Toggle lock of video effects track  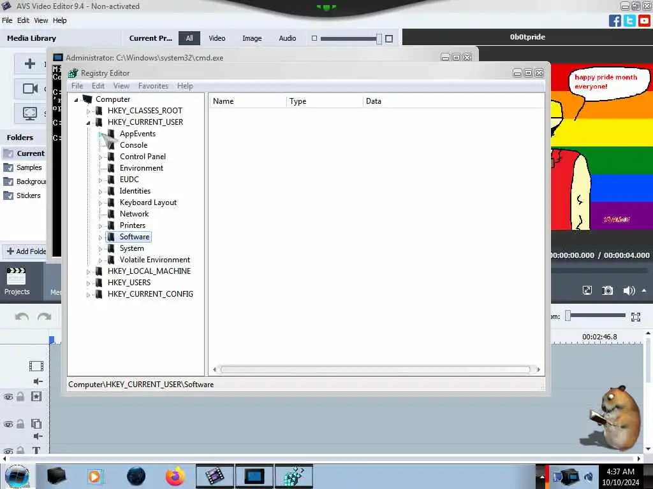(20, 396)
